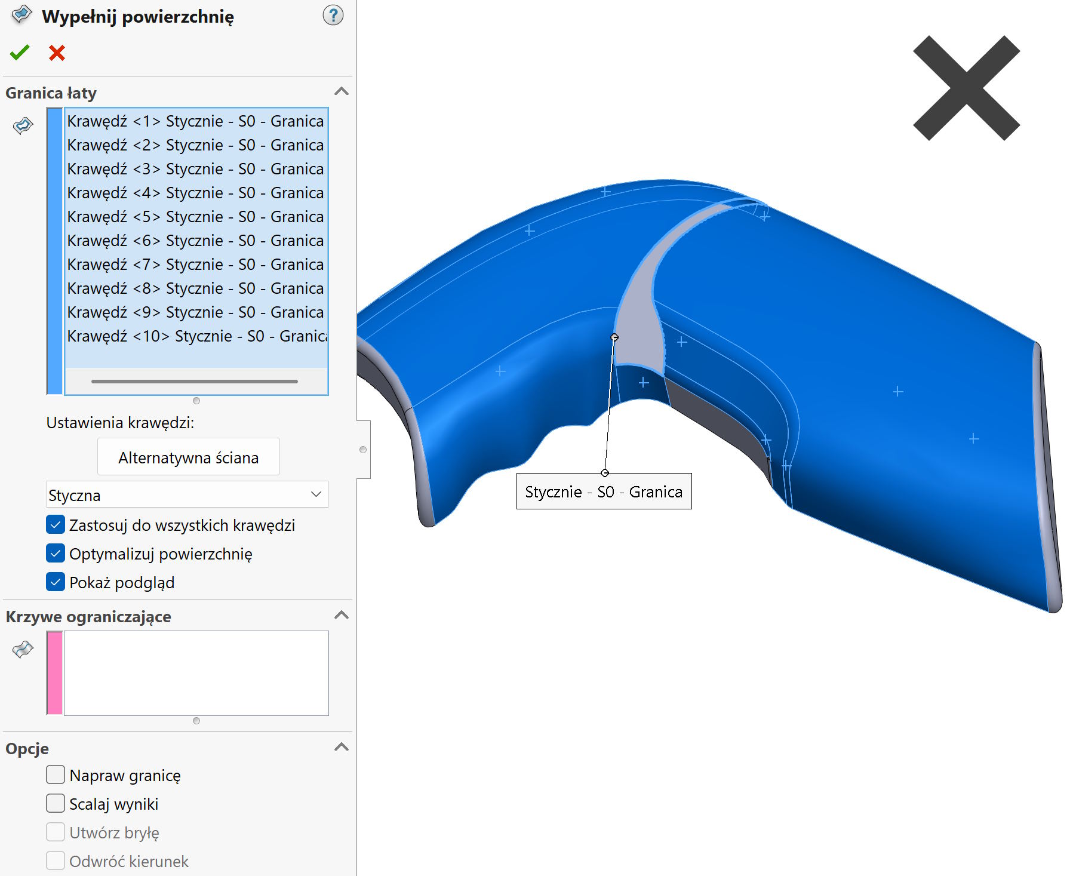Image resolution: width=1073 pixels, height=876 pixels.
Task: Click the large X in viewport
Action: [966, 88]
